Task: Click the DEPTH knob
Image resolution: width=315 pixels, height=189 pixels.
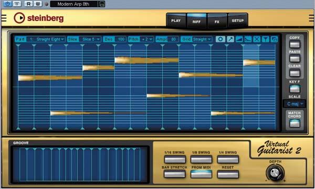Action: pyautogui.click(x=275, y=173)
